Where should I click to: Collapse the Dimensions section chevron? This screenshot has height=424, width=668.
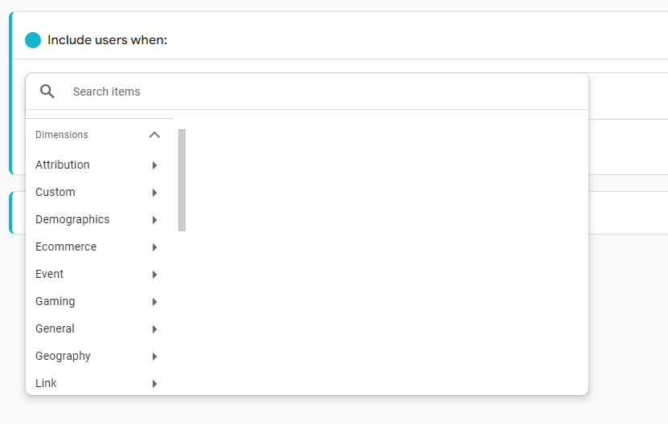154,135
